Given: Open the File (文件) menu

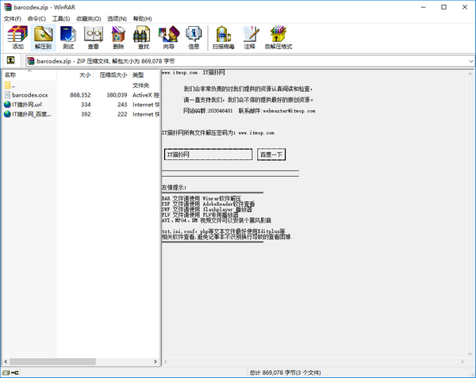Looking at the screenshot, I should (x=13, y=19).
